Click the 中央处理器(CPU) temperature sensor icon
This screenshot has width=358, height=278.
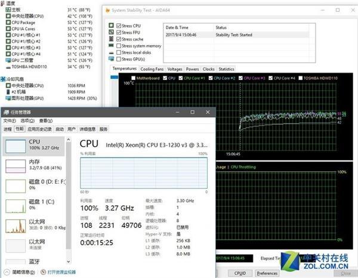click(x=8, y=16)
